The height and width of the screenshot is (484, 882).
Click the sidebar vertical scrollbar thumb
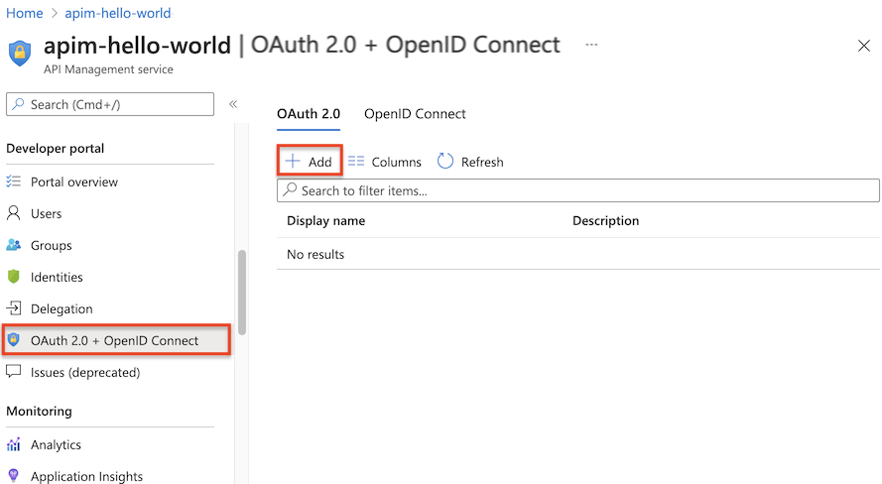pyautogui.click(x=242, y=293)
